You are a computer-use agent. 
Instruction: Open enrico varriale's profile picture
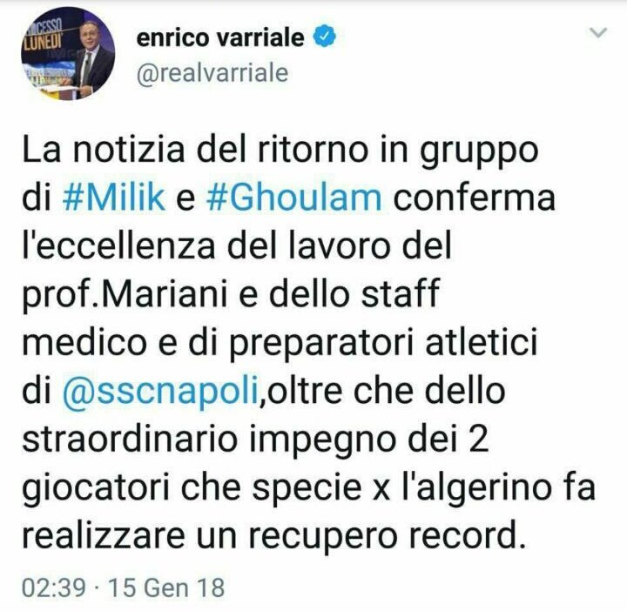68,53
